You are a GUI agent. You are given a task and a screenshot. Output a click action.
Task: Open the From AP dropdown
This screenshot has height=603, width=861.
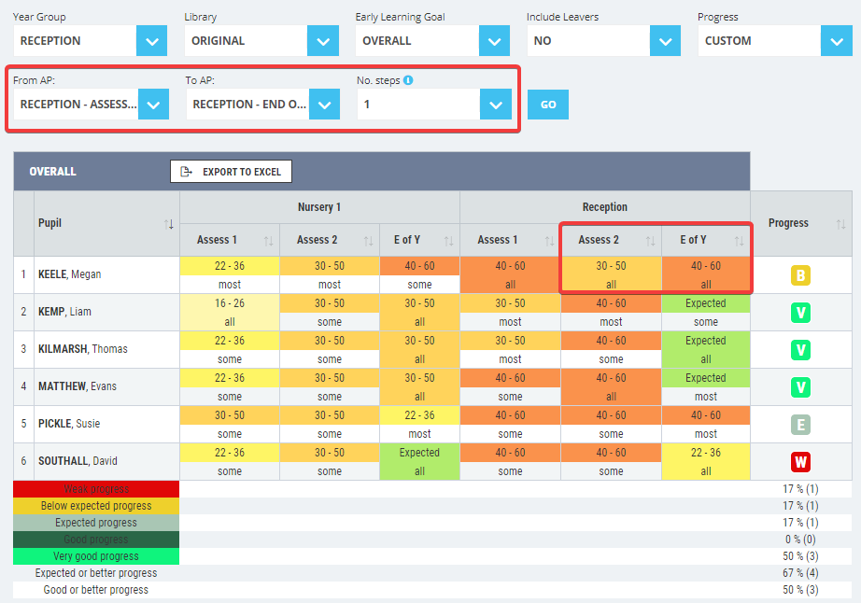(x=153, y=105)
